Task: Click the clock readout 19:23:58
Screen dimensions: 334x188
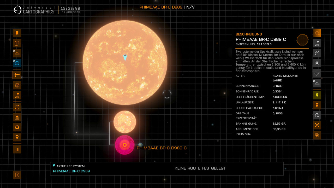Action: point(70,8)
